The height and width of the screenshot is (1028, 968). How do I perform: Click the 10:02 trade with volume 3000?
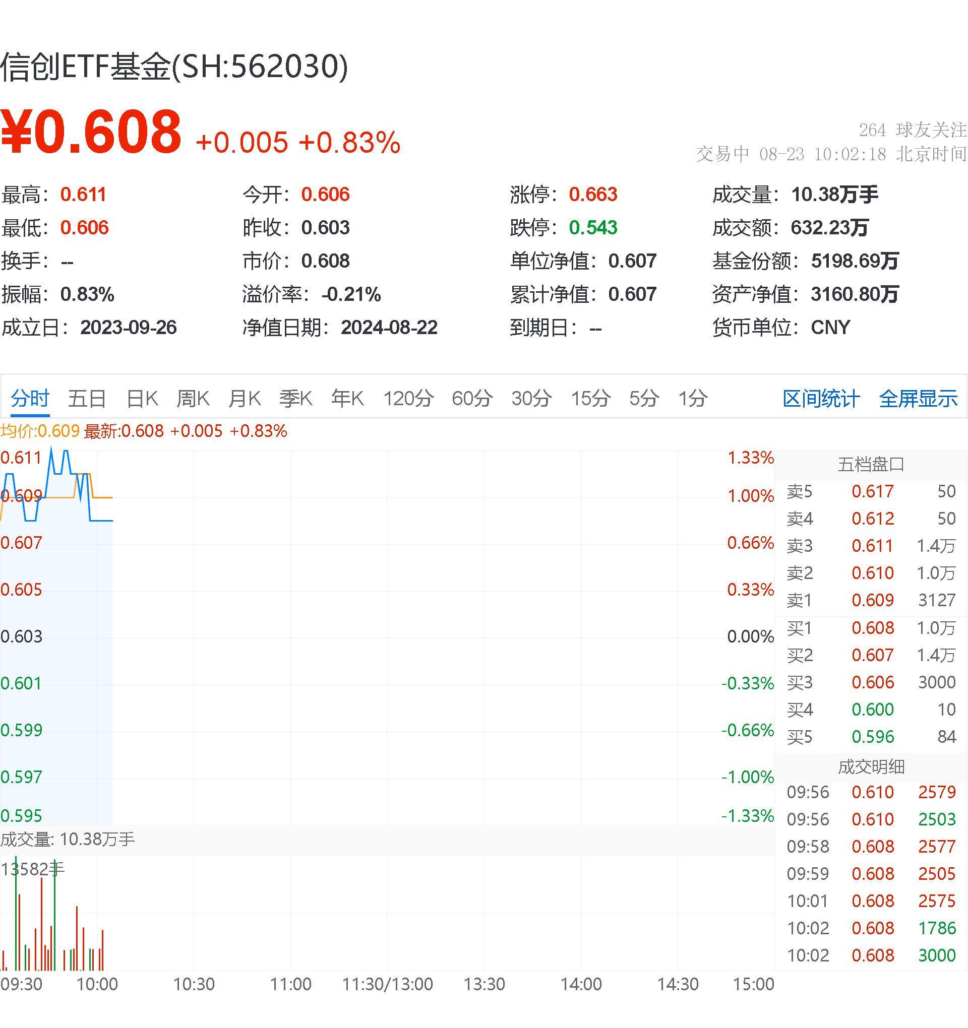click(x=871, y=955)
